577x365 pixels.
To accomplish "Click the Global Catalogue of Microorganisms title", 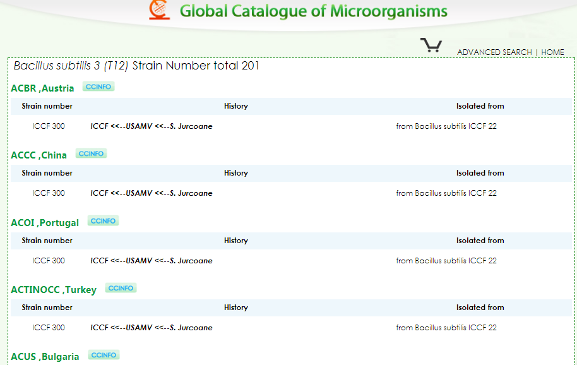I will tap(314, 11).
